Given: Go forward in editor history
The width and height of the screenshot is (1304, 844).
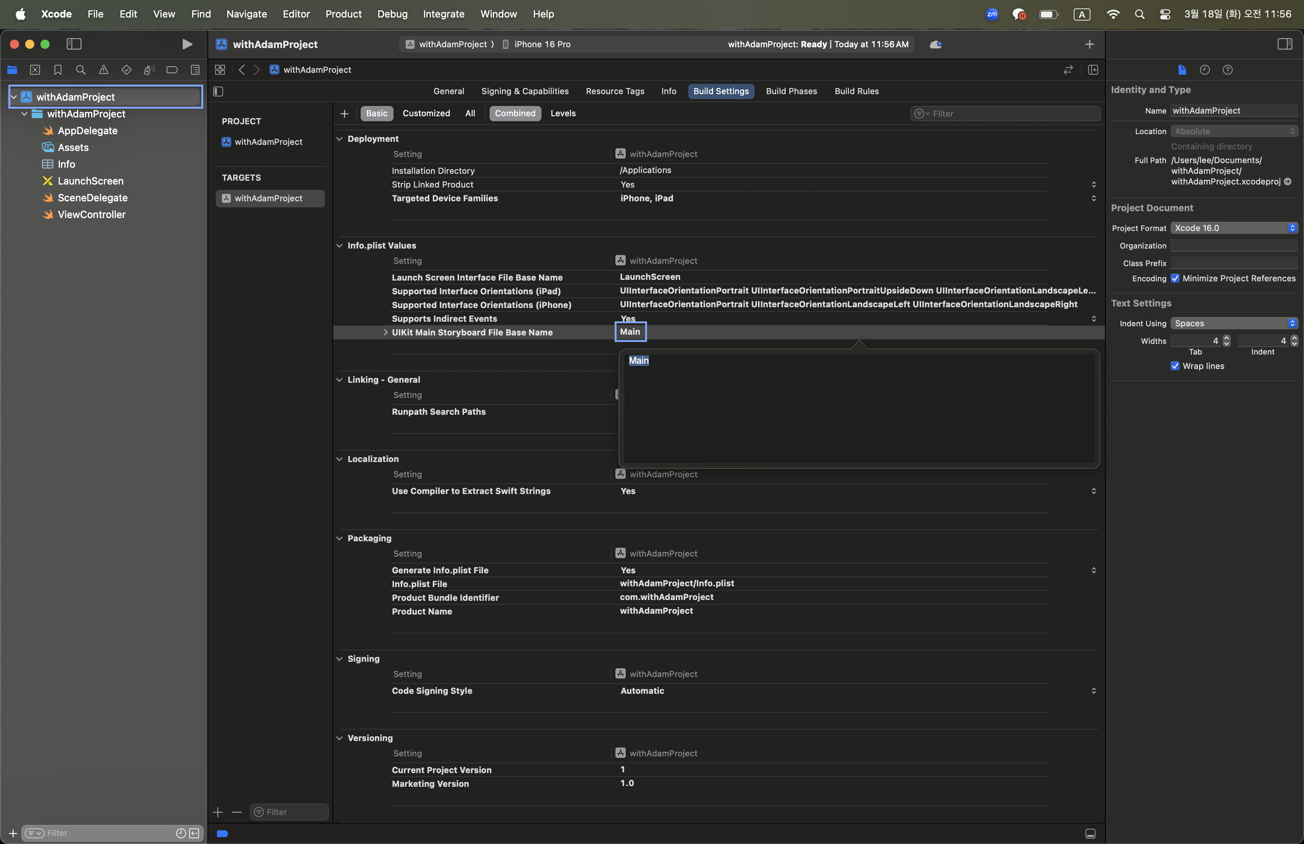Looking at the screenshot, I should [257, 69].
